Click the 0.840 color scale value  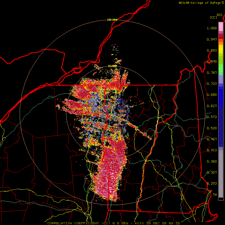tap(212, 61)
